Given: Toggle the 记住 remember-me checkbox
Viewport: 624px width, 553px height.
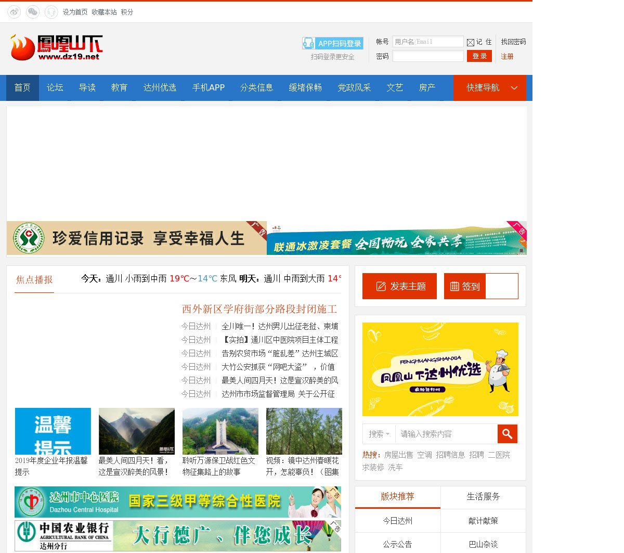Looking at the screenshot, I should 471,42.
